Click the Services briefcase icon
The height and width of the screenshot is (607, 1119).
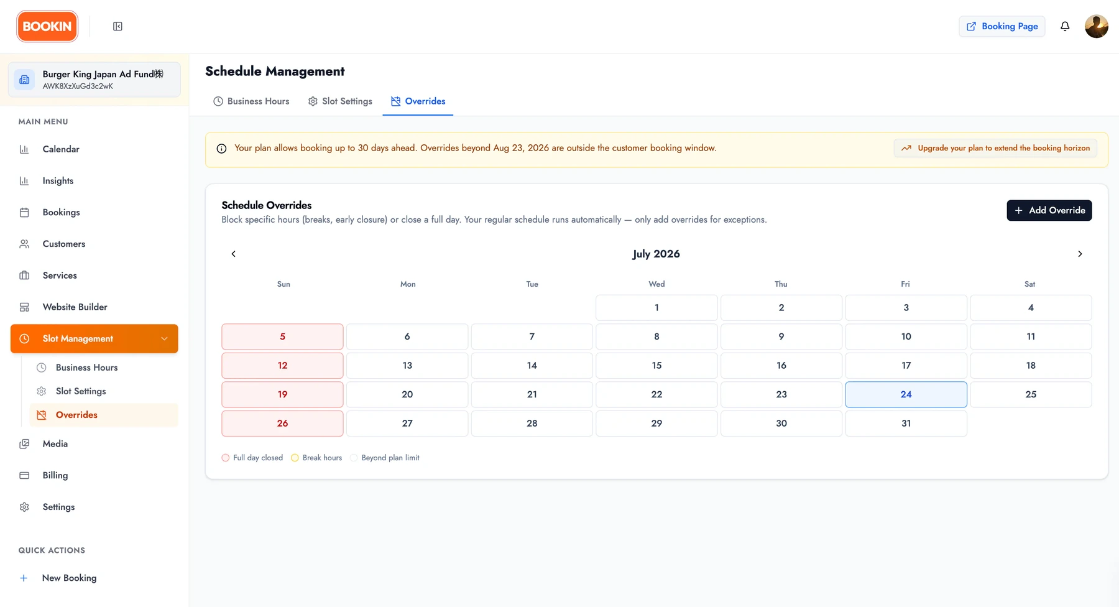point(24,276)
